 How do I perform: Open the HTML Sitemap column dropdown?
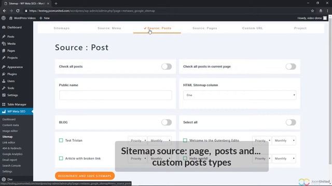(x=240, y=95)
